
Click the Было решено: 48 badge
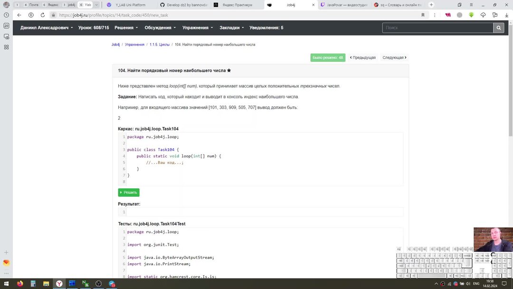tap(328, 58)
